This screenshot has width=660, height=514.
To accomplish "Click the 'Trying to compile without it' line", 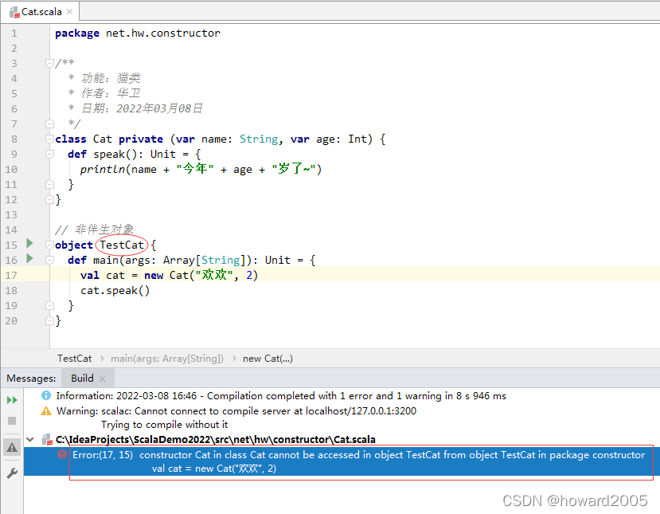I will point(165,425).
